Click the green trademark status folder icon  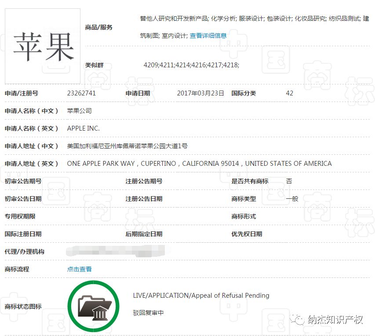(x=92, y=307)
